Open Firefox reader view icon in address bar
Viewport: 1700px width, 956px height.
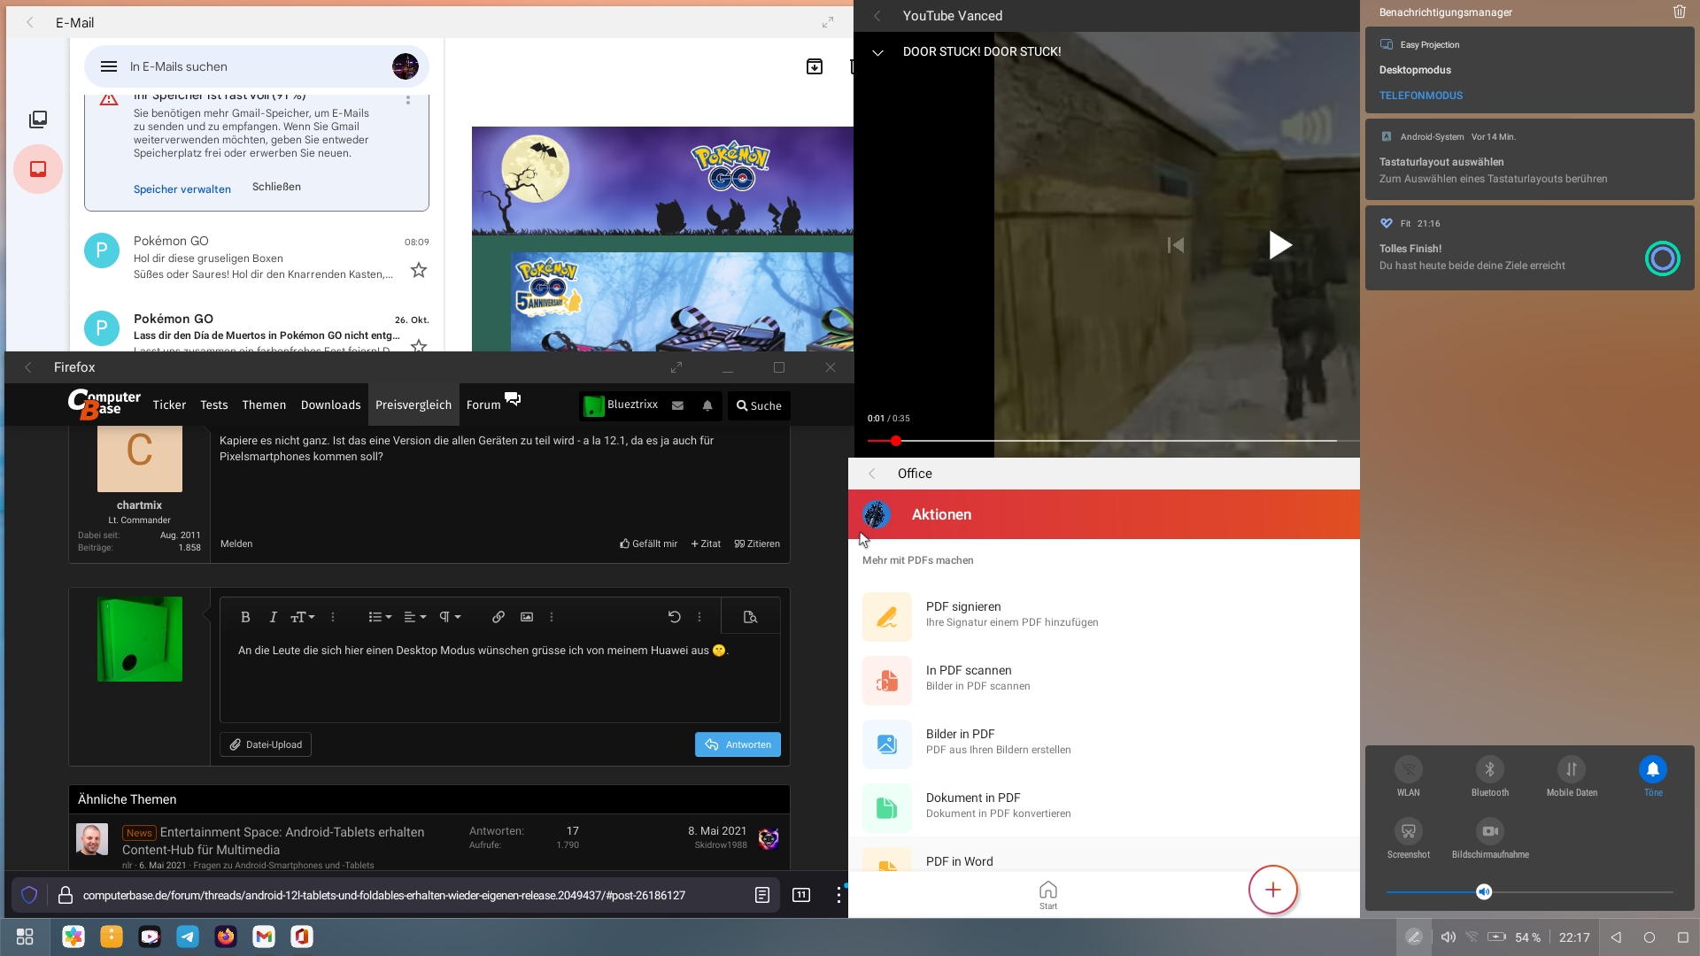[762, 895]
